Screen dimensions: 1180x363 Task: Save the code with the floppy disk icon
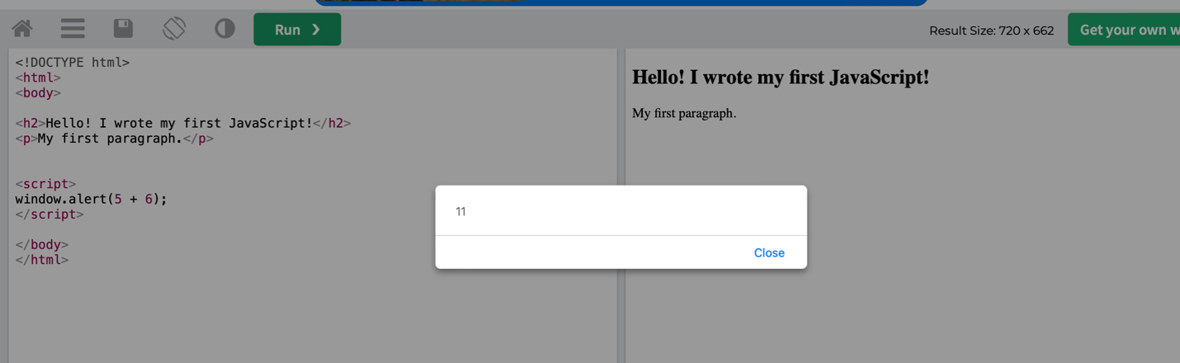click(123, 29)
